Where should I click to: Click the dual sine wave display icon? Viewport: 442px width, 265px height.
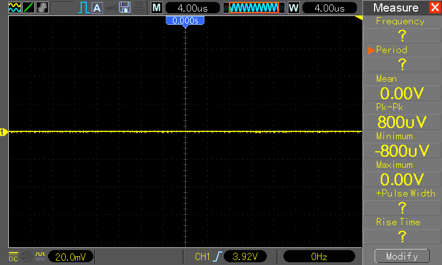tap(14, 8)
